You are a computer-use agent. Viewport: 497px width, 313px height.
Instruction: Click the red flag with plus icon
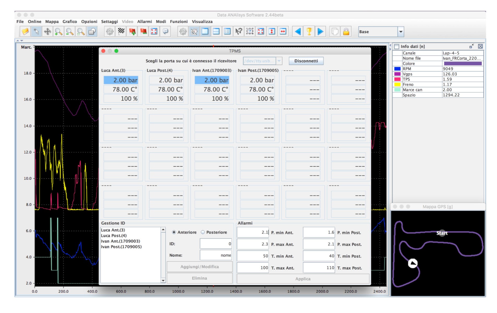pos(132,32)
